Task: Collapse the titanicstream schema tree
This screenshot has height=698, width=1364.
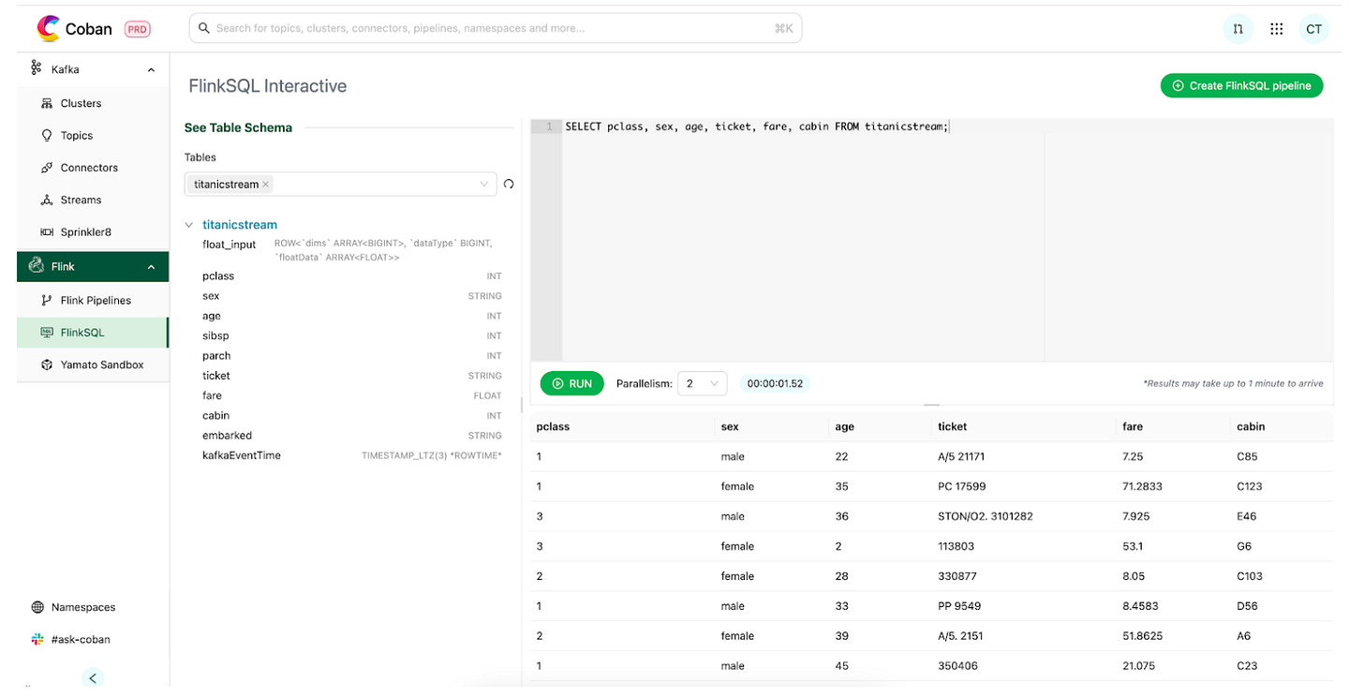Action: [189, 225]
